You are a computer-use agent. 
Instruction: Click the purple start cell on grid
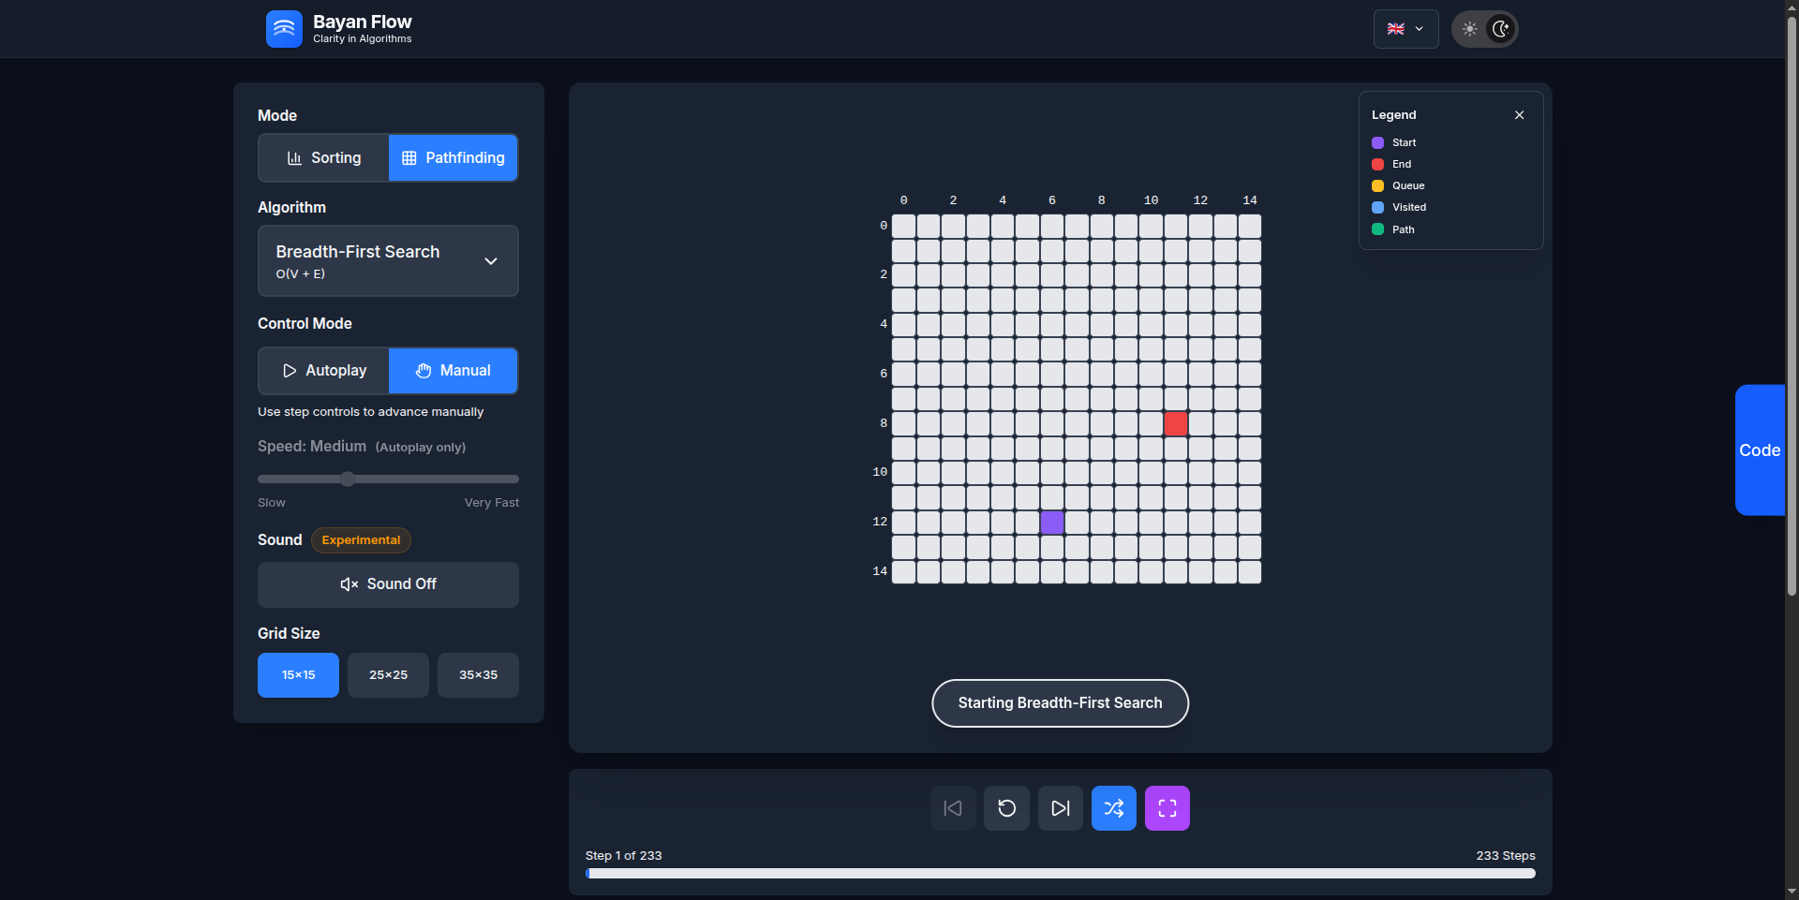[1052, 523]
